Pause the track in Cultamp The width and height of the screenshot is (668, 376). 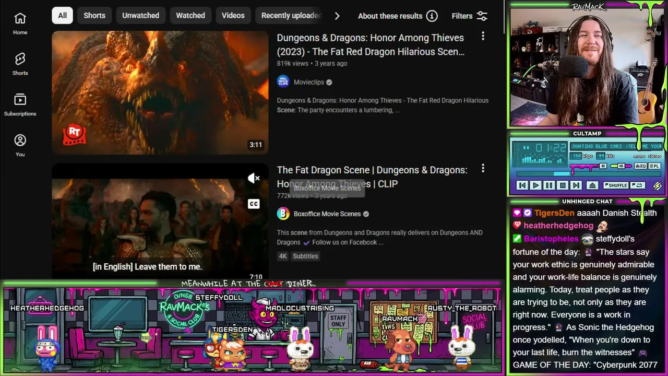click(549, 185)
